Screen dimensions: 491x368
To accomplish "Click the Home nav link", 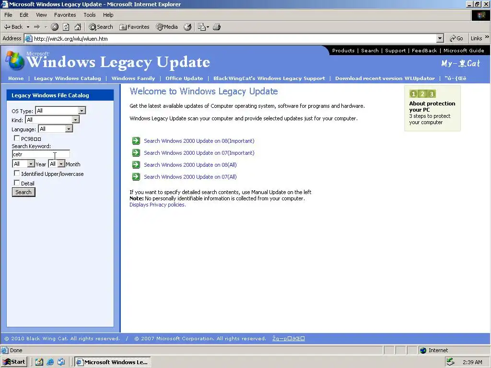I will 16,78.
